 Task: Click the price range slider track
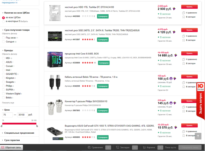[x=20, y=123]
